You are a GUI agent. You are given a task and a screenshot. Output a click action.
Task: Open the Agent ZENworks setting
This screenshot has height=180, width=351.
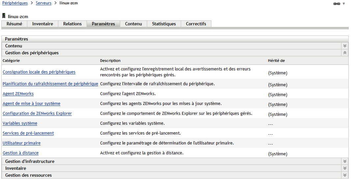[18, 94]
